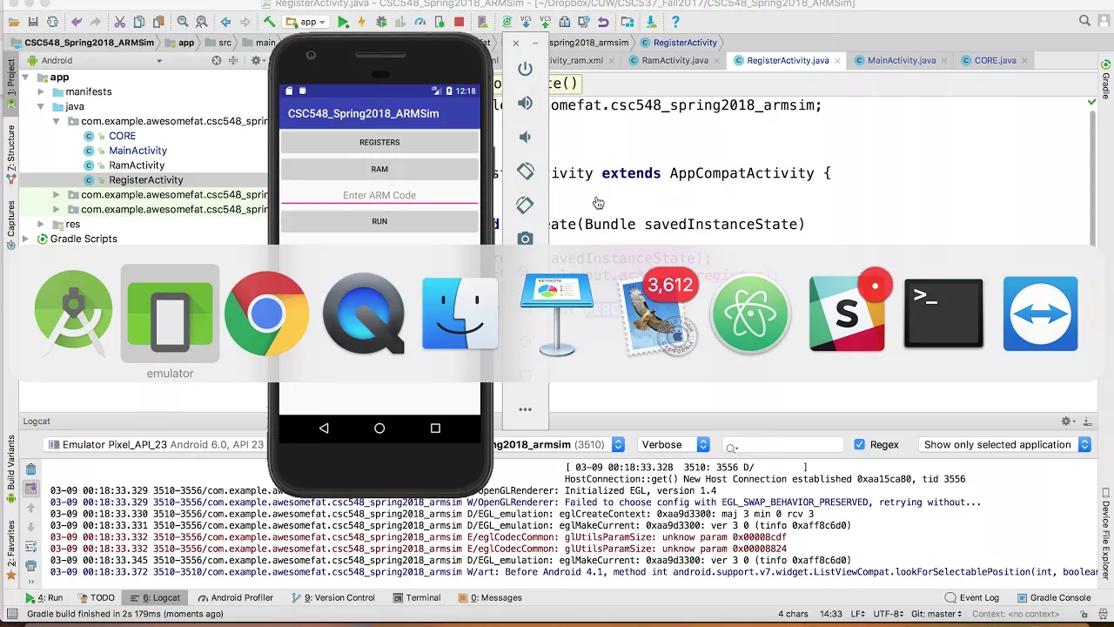Collapse the java folder node
This screenshot has width=1114, height=627.
tap(41, 106)
